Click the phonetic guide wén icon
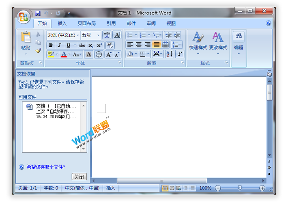 (107, 35)
